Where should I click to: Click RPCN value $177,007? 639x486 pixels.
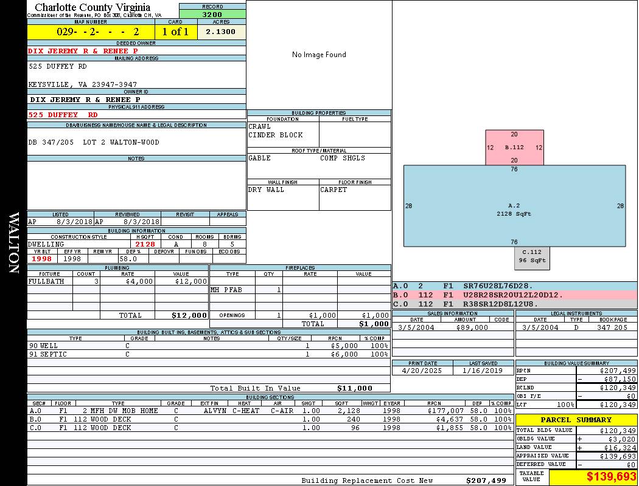[445, 411]
